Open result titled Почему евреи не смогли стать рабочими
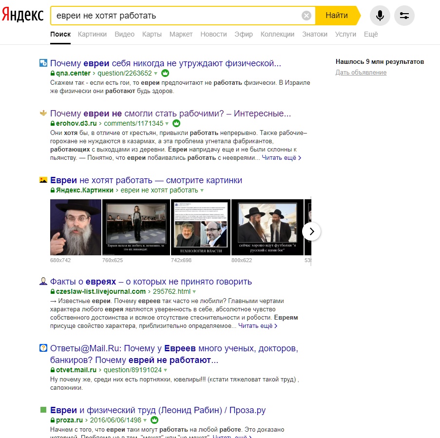This screenshot has height=438, width=440. coord(171,114)
